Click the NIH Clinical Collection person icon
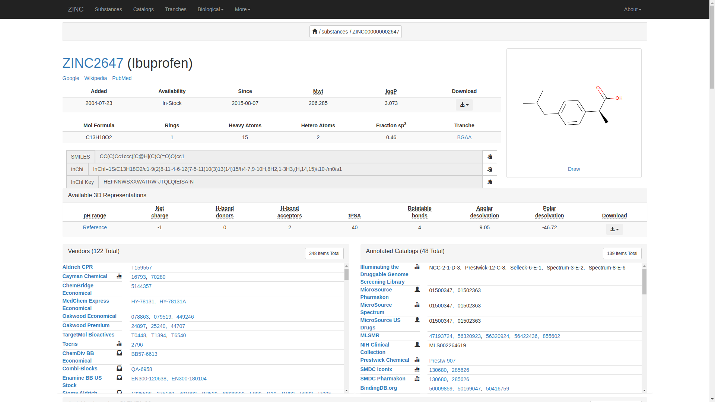Image resolution: width=715 pixels, height=402 pixels. click(x=417, y=345)
